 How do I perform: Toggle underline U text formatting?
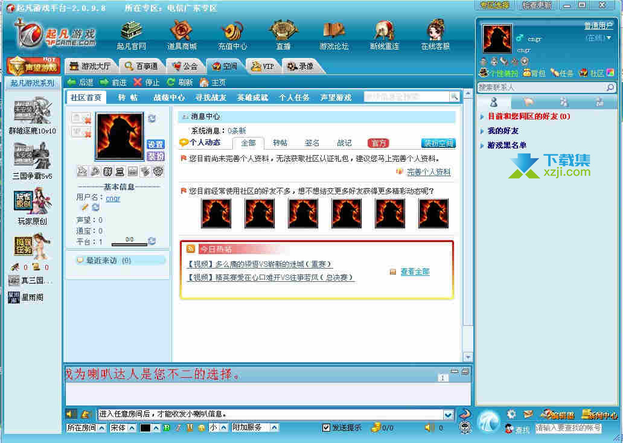click(x=190, y=428)
